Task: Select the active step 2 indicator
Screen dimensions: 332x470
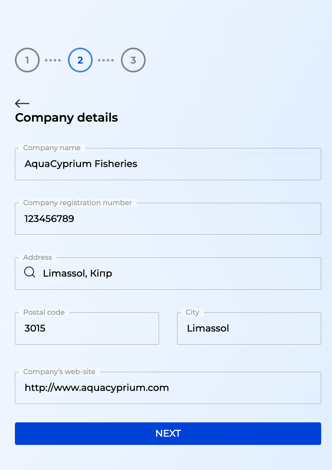Action: [80, 60]
